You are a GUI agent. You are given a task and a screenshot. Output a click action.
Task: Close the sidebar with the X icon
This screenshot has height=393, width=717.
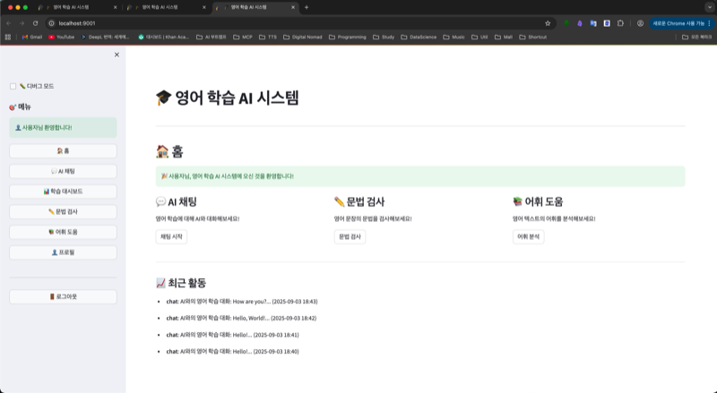point(117,55)
